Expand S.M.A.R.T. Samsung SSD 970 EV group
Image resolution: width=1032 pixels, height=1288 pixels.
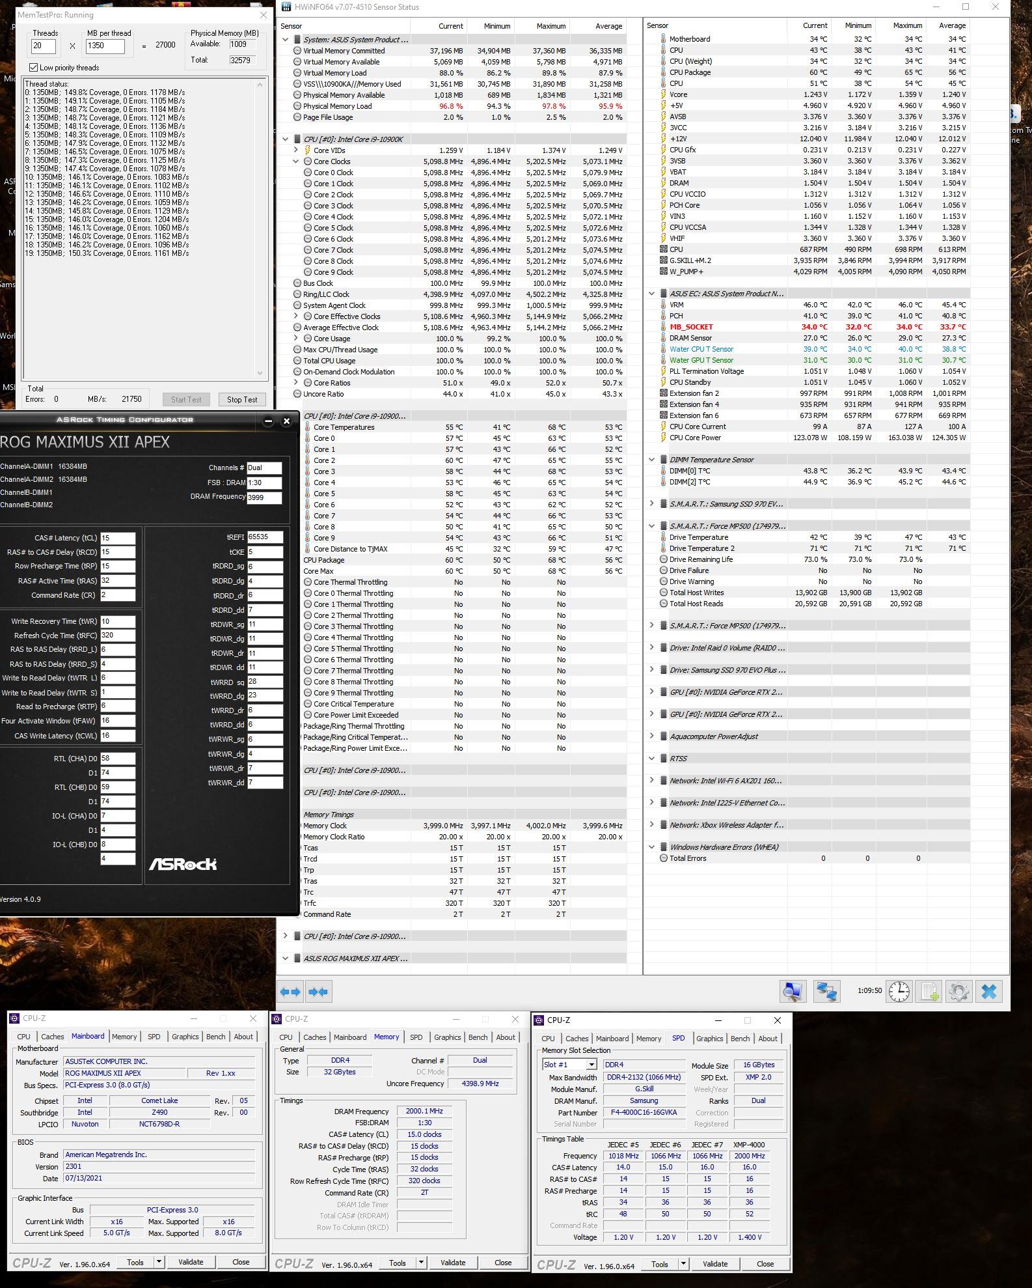coord(651,504)
